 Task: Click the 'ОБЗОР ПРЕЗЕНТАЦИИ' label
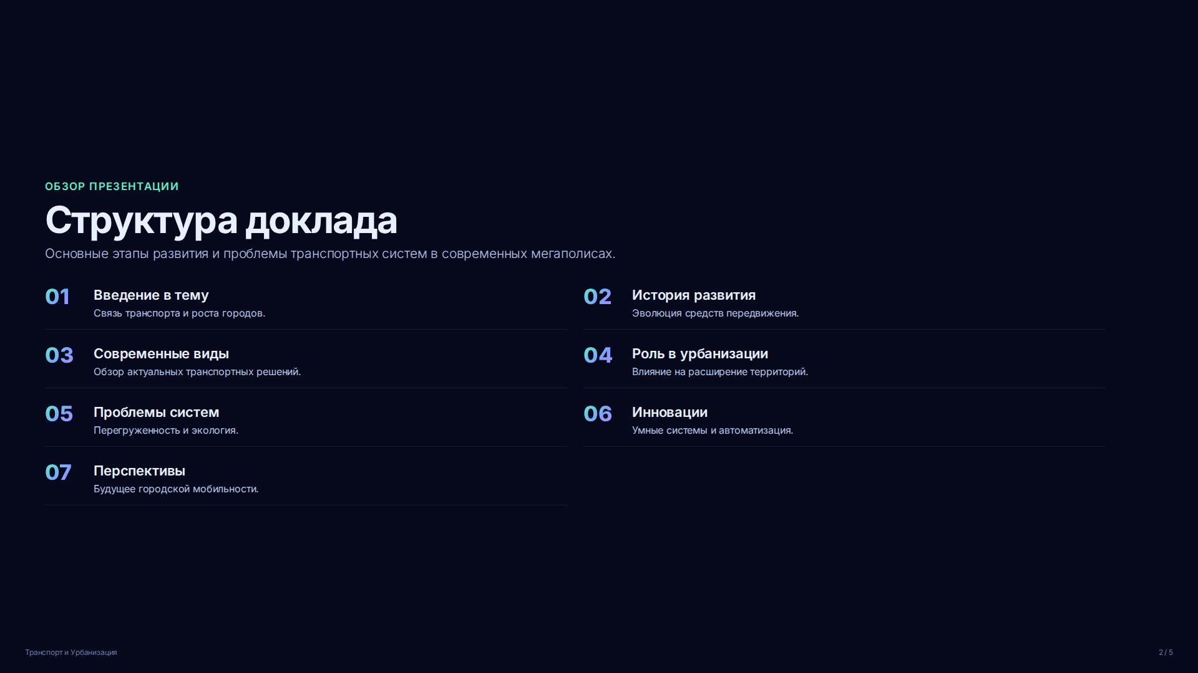click(112, 186)
